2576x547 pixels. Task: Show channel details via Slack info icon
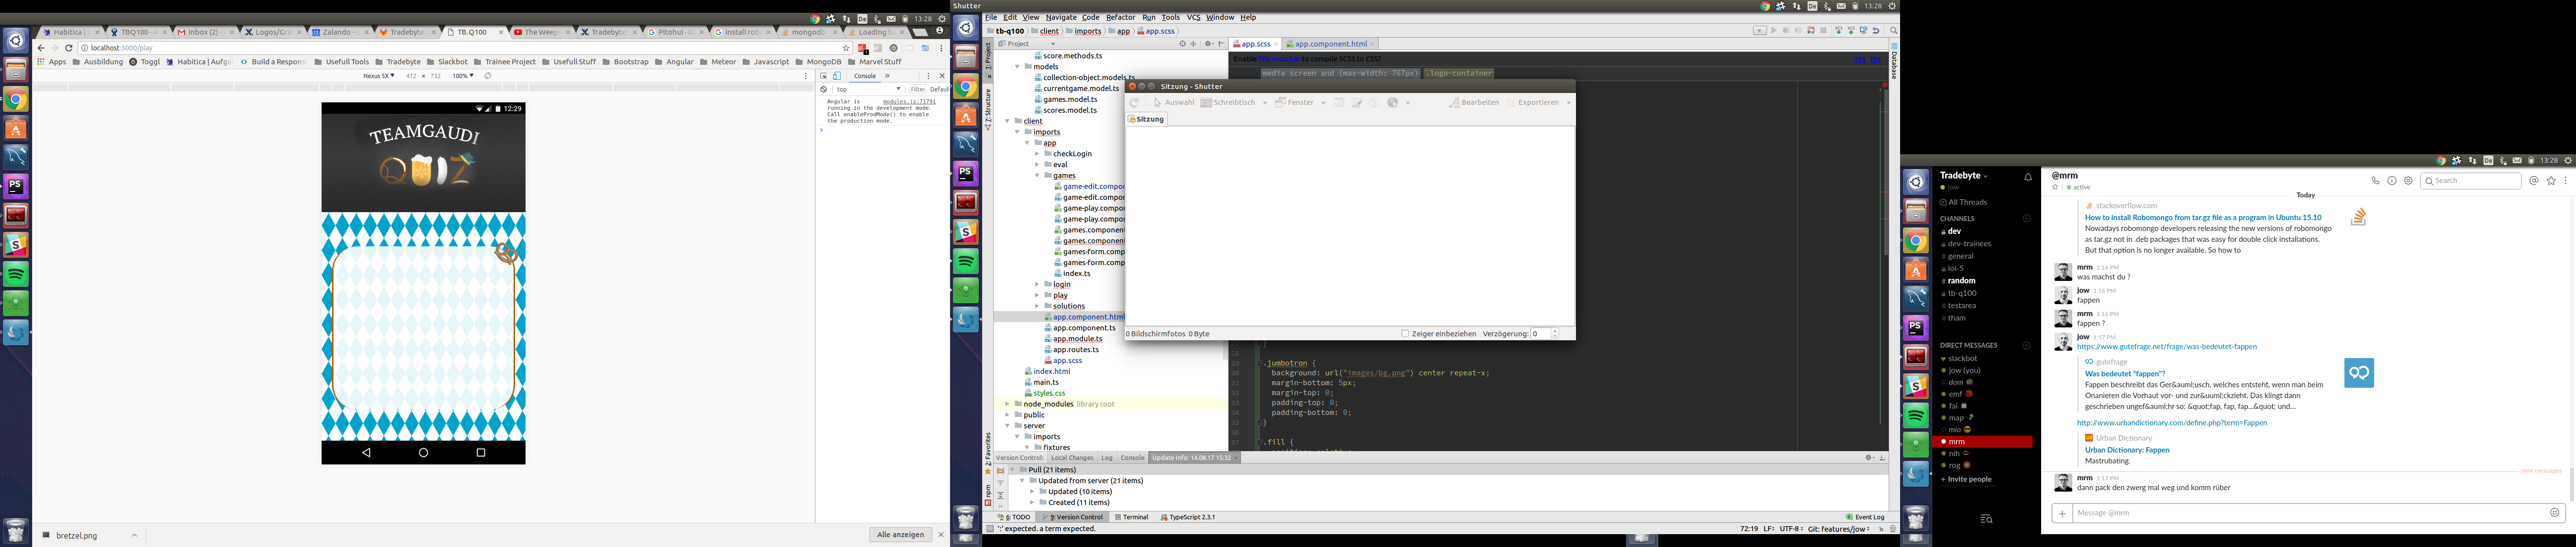pos(2392,181)
